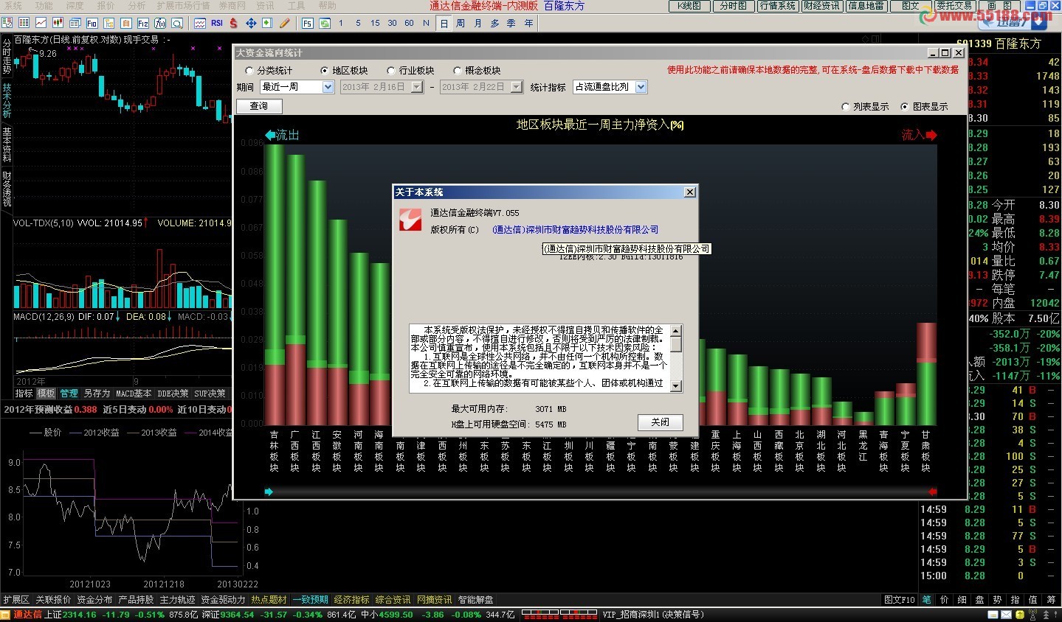Select the MACD基本 indicator tab
This screenshot has height=622, width=1062.
coord(134,394)
